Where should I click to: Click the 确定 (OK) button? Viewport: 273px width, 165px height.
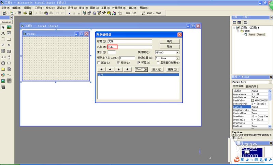click(169, 41)
